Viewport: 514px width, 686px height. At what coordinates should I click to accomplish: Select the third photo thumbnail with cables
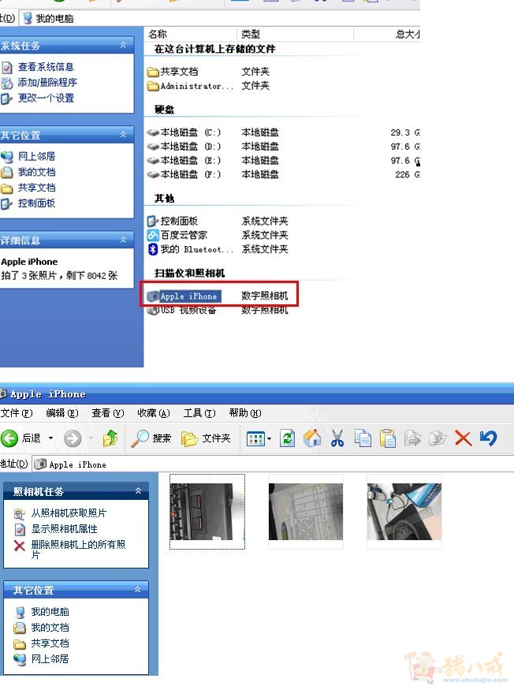coord(404,512)
